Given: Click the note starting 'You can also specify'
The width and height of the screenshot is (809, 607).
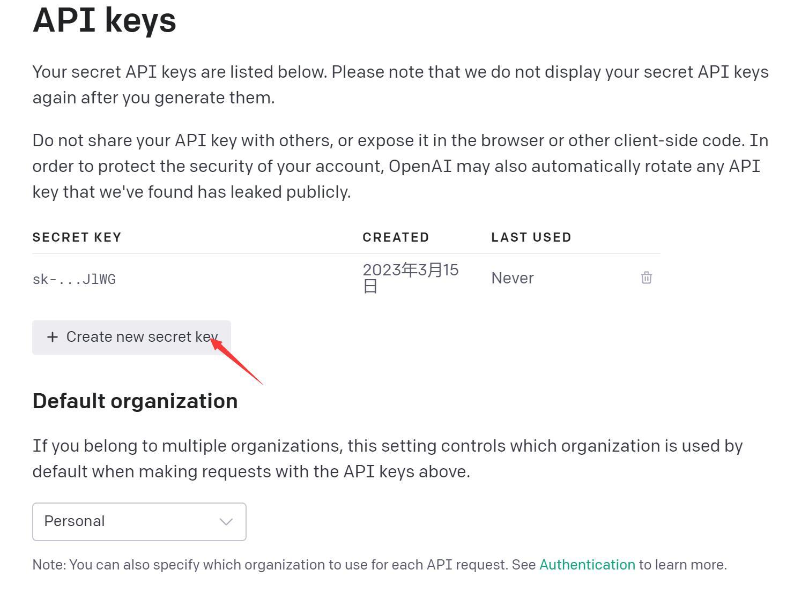Looking at the screenshot, I should click(380, 565).
